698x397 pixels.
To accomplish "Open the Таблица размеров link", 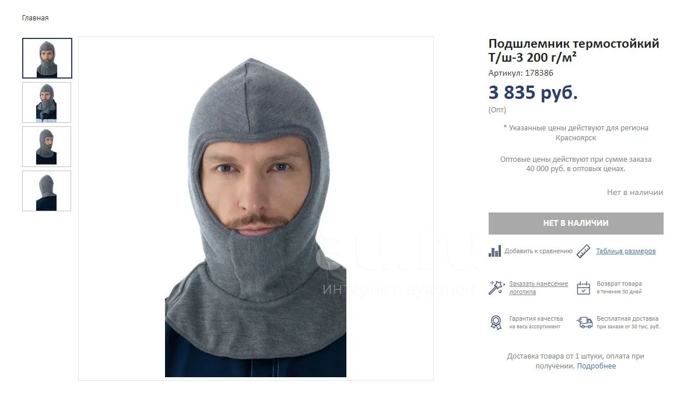I will point(626,251).
